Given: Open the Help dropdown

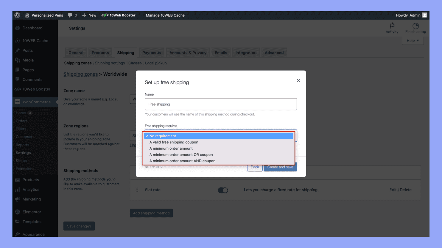Looking at the screenshot, I should 413,40.
